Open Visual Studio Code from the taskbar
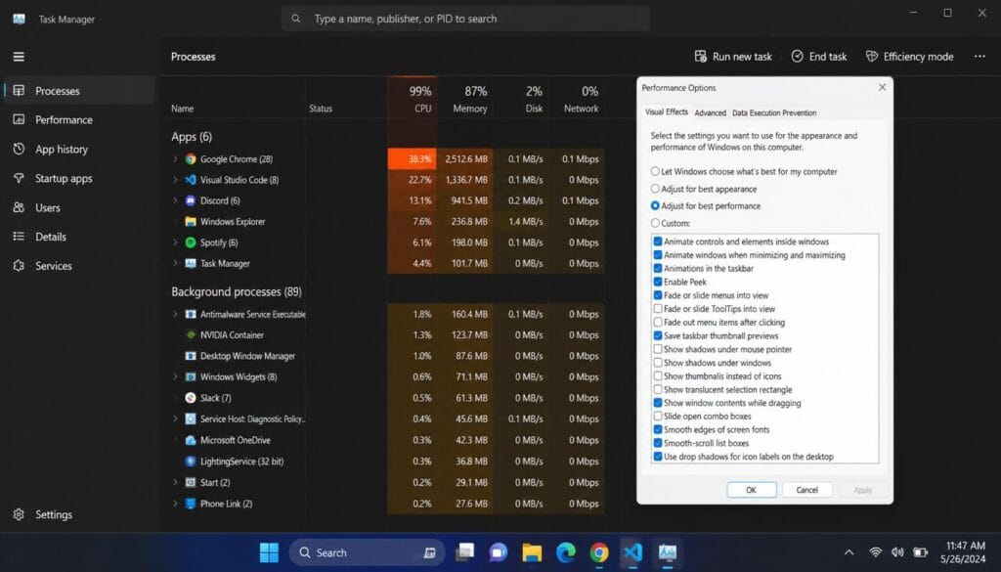Viewport: 1001px width, 572px height. pyautogui.click(x=632, y=552)
